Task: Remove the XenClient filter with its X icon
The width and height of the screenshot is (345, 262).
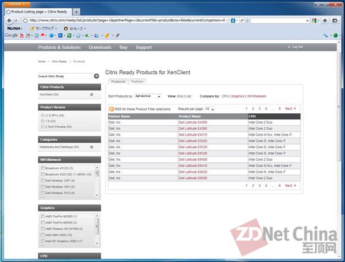Action: [92, 94]
